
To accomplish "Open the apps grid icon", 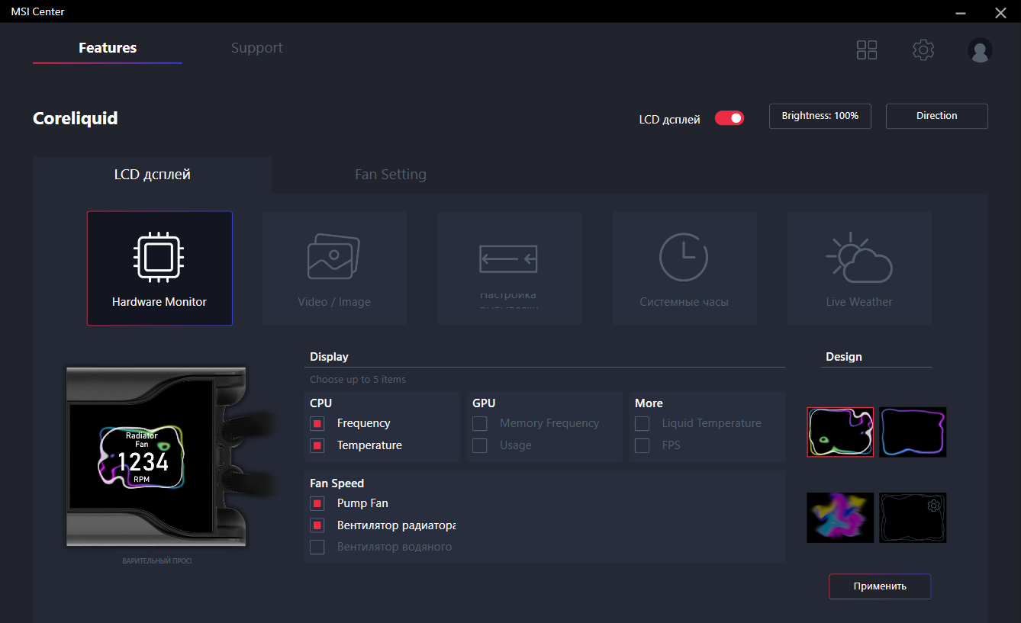I will click(867, 50).
